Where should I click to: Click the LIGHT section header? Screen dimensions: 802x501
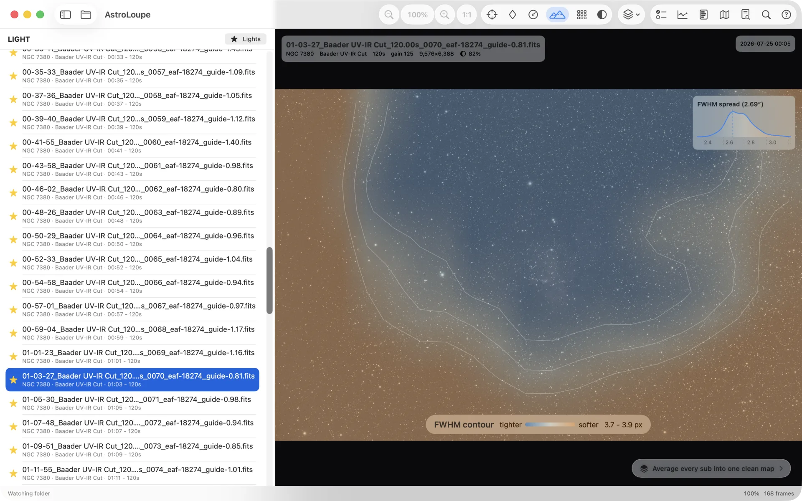19,39
